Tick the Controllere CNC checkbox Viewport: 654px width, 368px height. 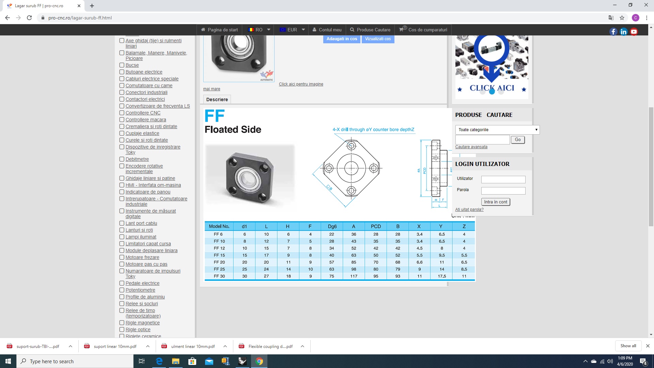tap(122, 113)
